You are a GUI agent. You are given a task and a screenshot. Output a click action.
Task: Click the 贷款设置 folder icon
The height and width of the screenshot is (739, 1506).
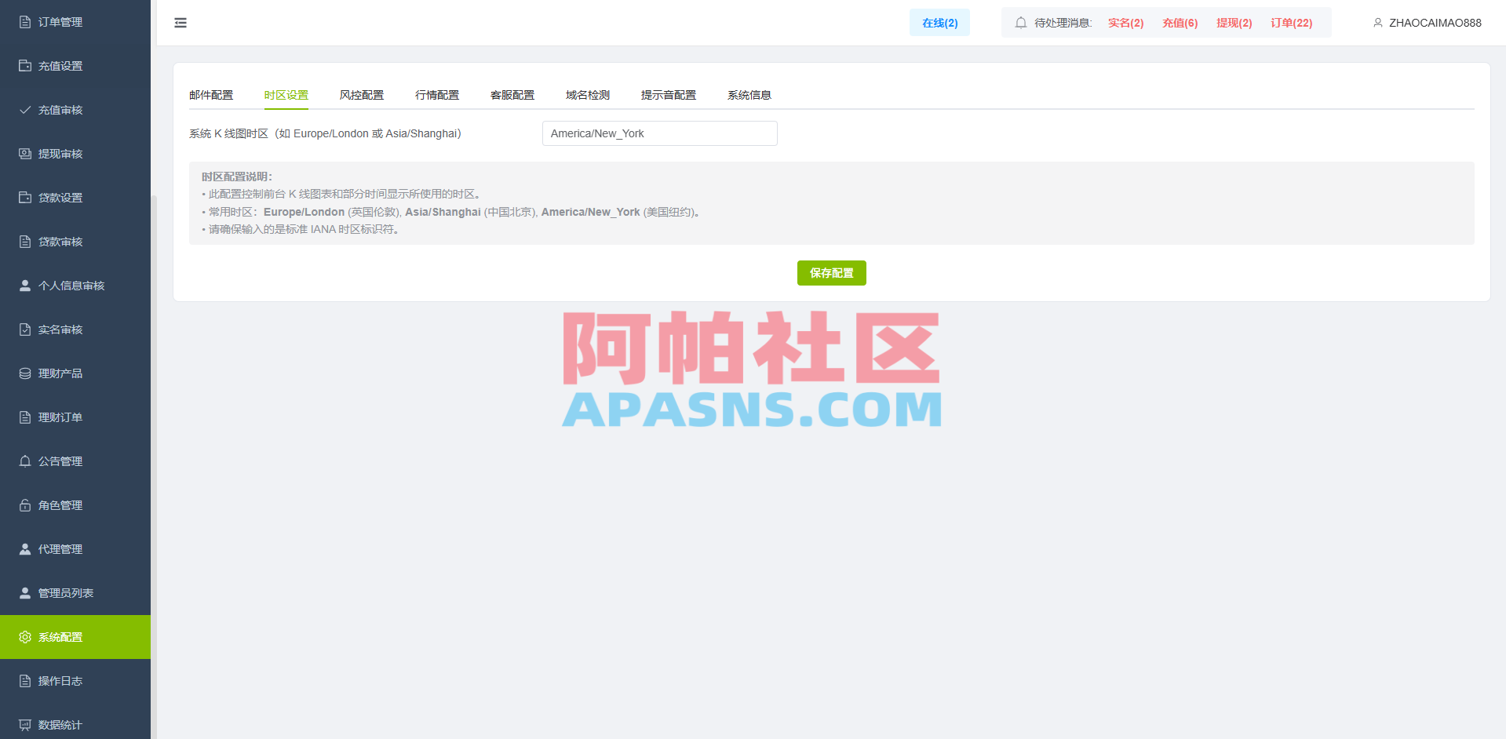click(25, 198)
